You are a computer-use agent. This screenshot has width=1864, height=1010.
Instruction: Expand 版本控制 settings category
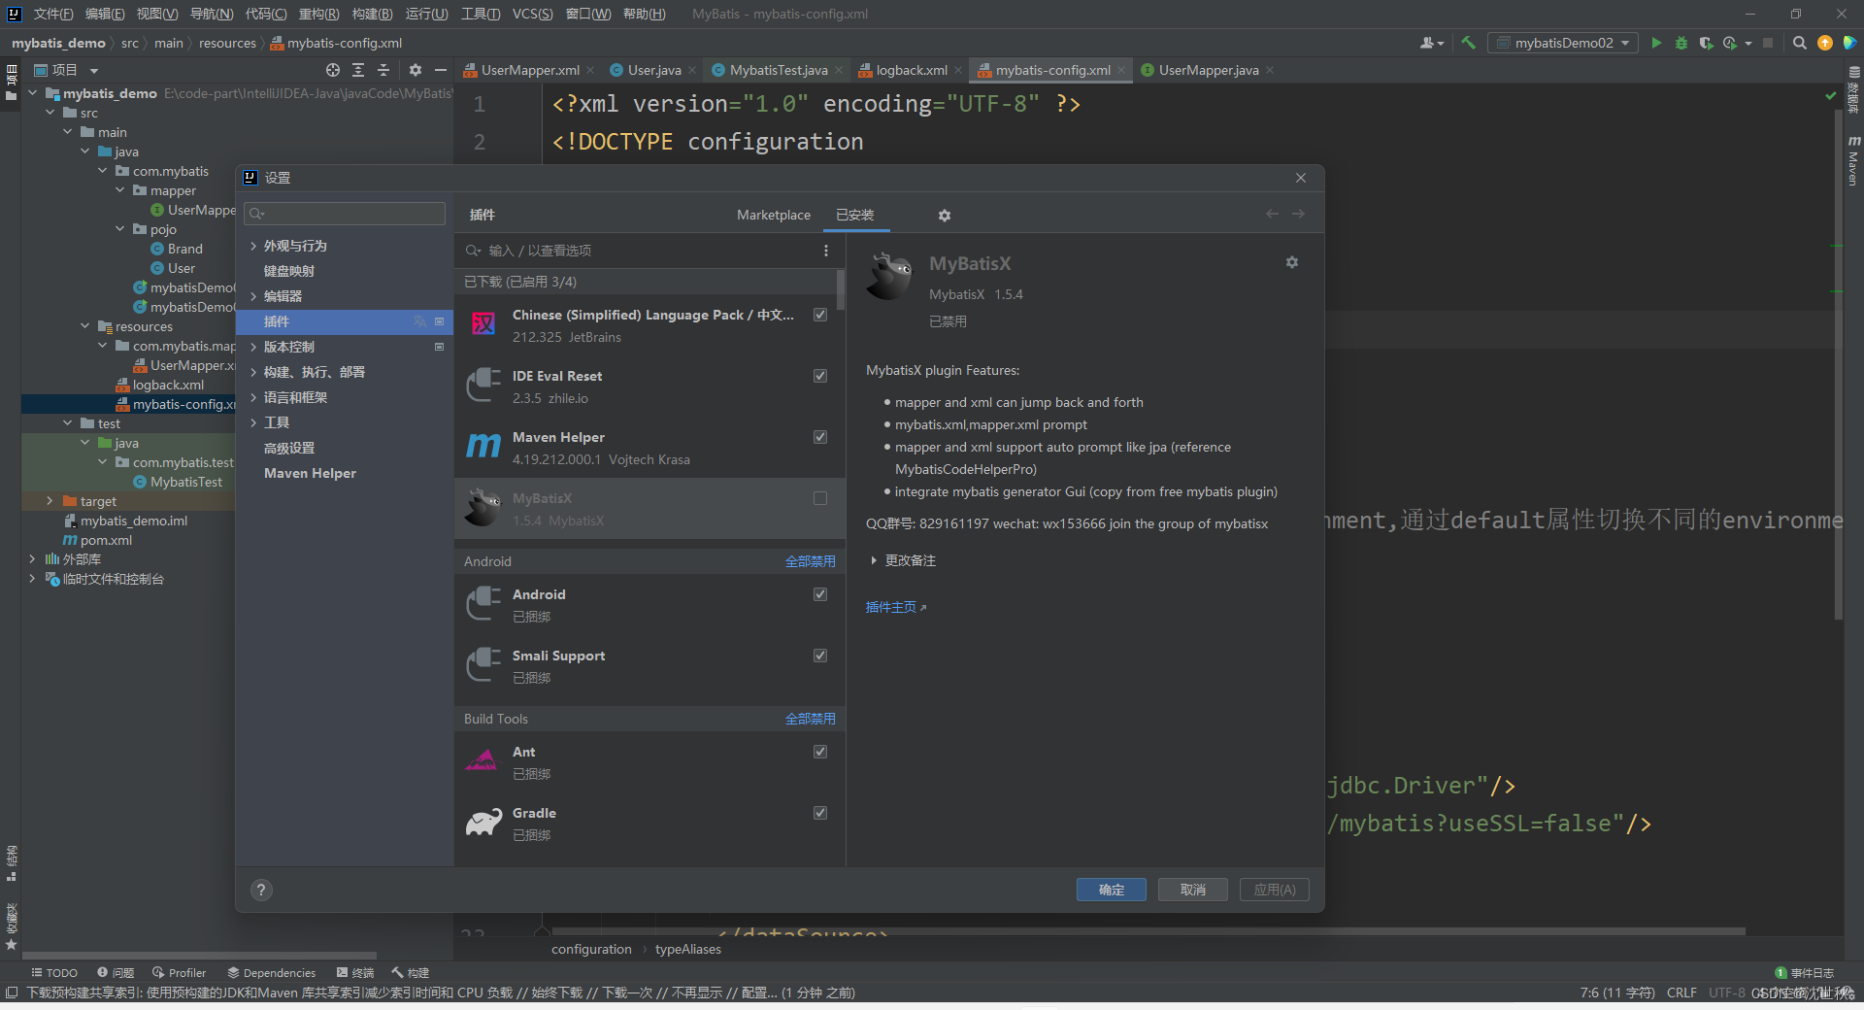pos(253,347)
